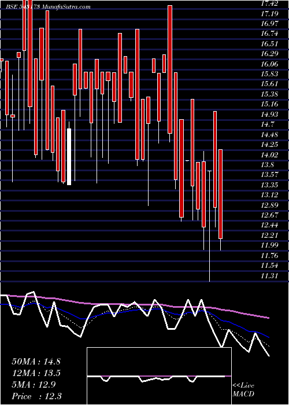Select the 13.57 price axis label

(x=269, y=175)
